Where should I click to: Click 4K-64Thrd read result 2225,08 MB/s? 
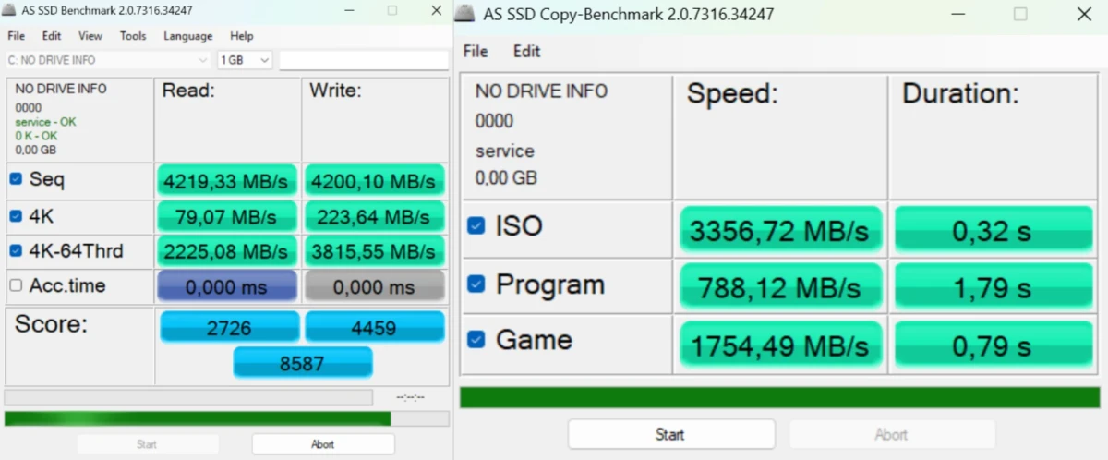point(227,251)
